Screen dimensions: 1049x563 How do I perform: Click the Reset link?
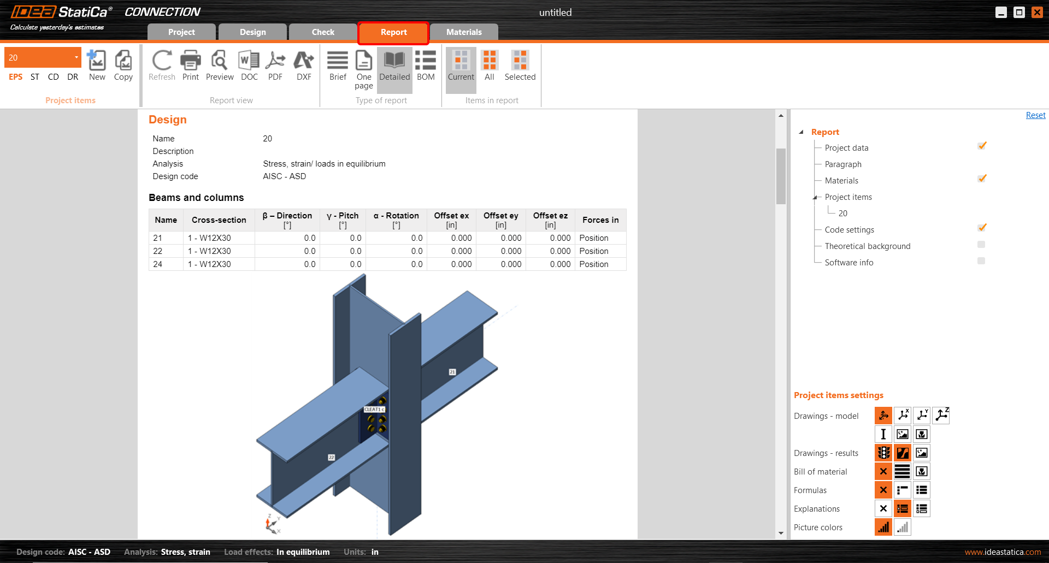1035,115
